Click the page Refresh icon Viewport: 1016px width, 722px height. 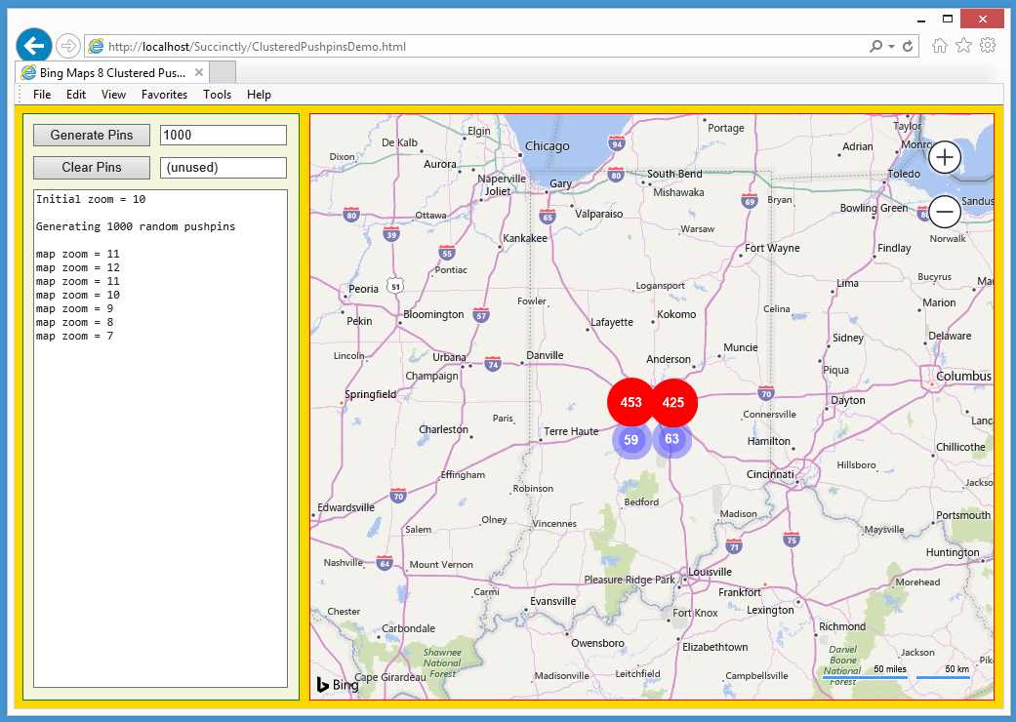tap(908, 46)
